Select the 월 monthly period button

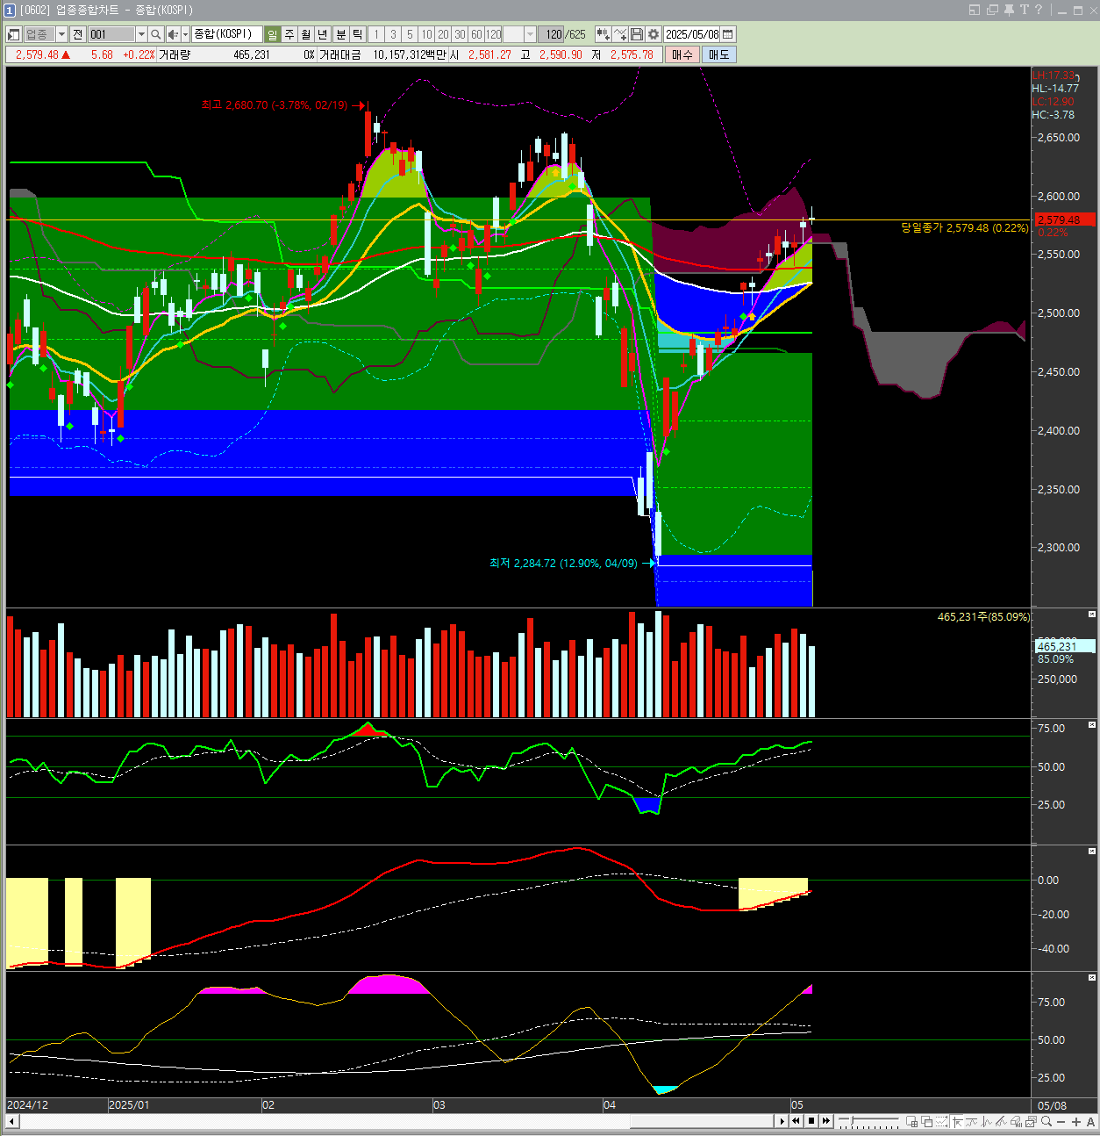(306, 34)
